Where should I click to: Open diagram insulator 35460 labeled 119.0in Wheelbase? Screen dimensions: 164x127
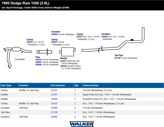(54, 34)
